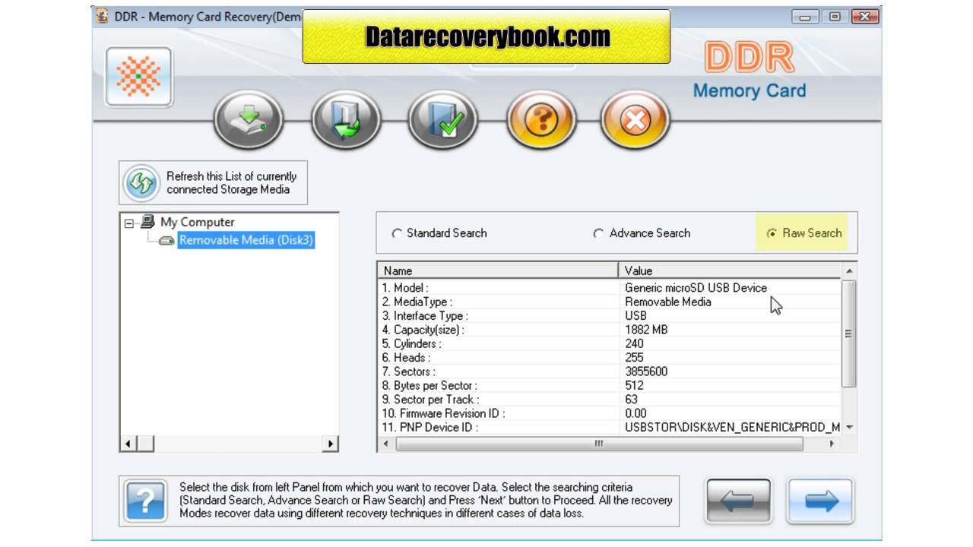Click the blue book with checkmark button
The width and height of the screenshot is (973, 547).
click(x=443, y=120)
